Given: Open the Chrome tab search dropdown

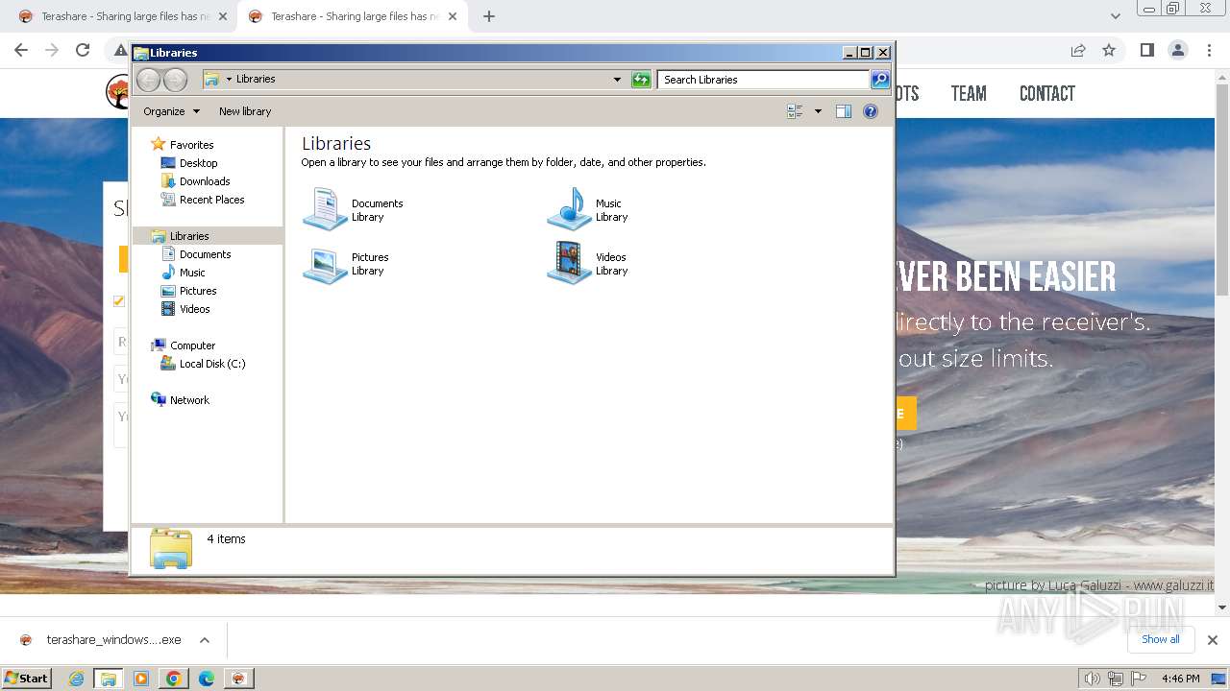Looking at the screenshot, I should click(1115, 16).
